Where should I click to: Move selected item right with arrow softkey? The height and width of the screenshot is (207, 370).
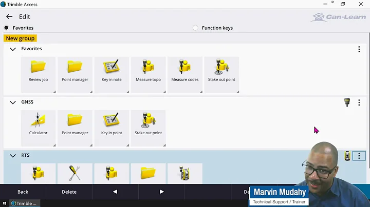[x=162, y=192]
